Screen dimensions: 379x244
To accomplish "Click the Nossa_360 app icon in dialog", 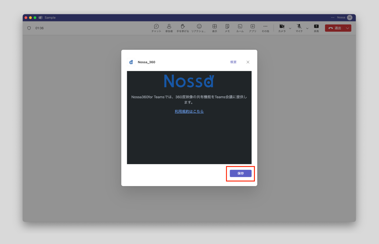I will [x=131, y=62].
